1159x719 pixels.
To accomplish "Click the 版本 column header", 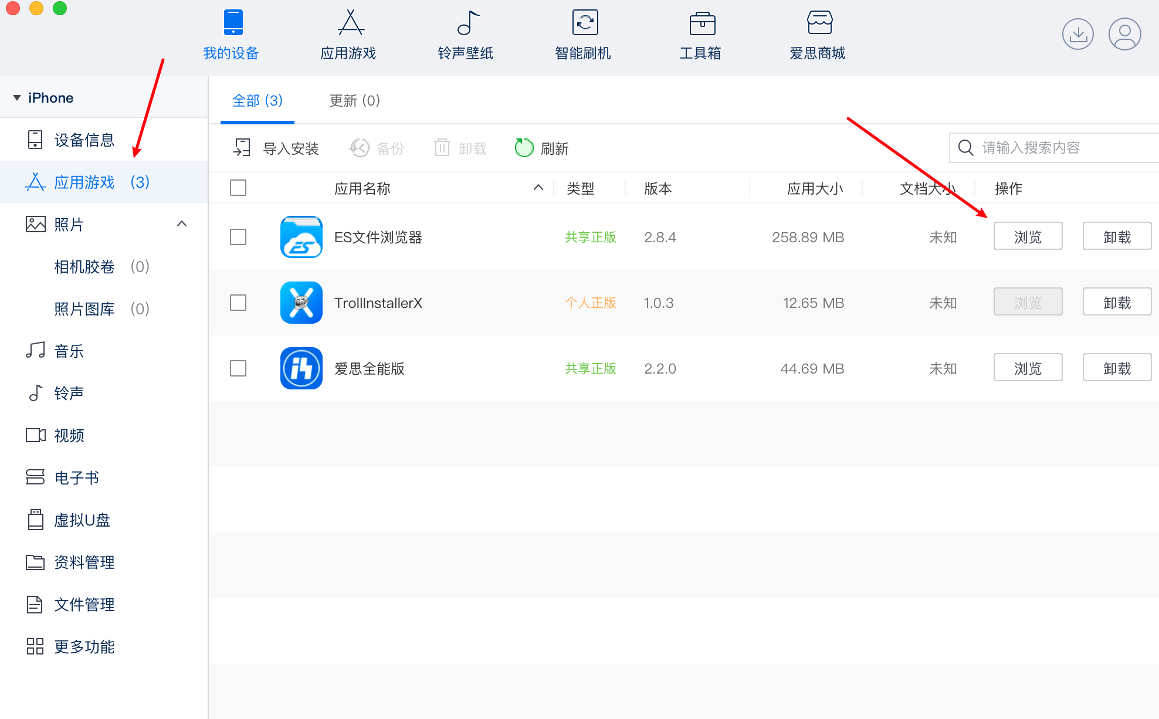I will click(658, 188).
